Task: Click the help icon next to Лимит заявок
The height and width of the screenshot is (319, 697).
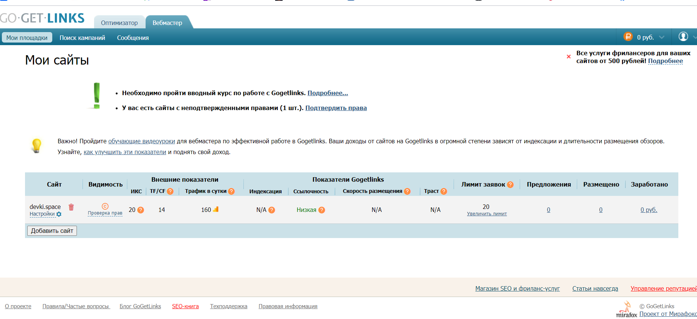Action: 510,185
